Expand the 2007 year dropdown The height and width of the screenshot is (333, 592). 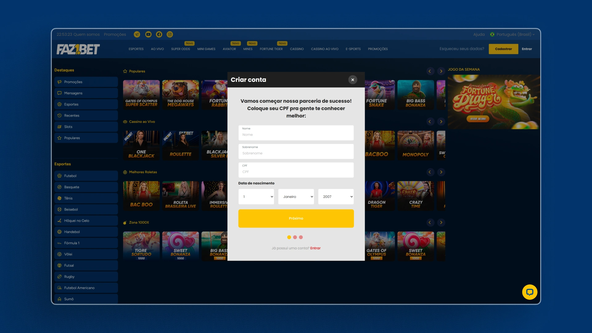coord(336,197)
